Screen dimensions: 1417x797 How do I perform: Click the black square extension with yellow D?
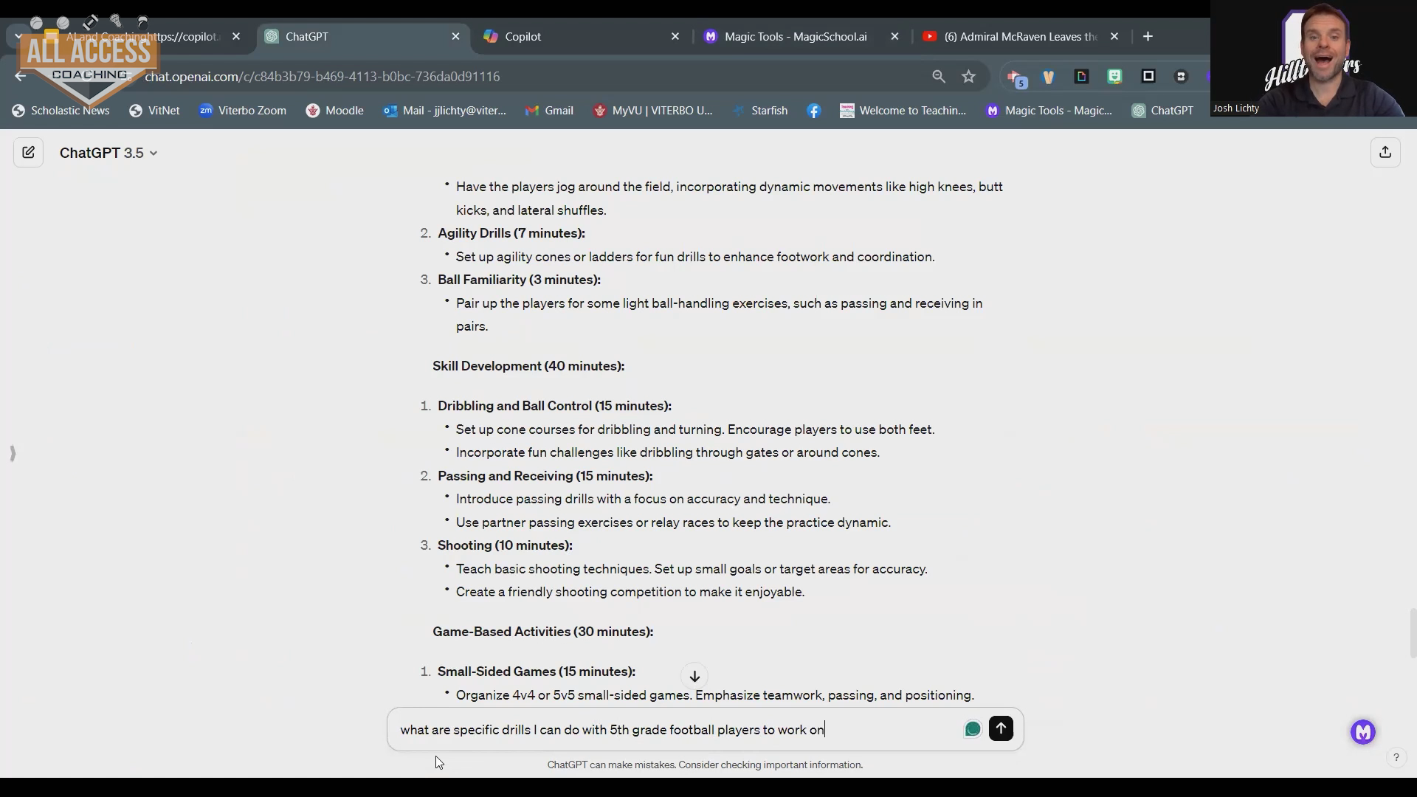pos(1081,76)
